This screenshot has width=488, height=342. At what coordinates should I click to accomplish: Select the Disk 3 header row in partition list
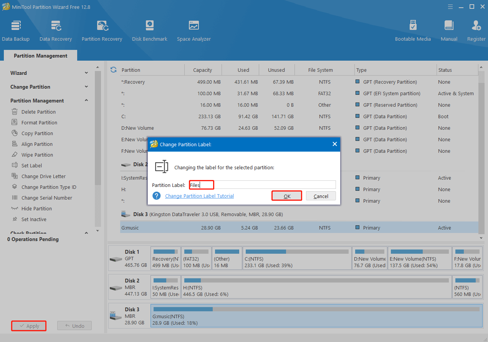(299, 214)
